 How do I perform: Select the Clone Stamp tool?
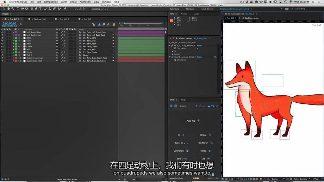[x=50, y=9]
